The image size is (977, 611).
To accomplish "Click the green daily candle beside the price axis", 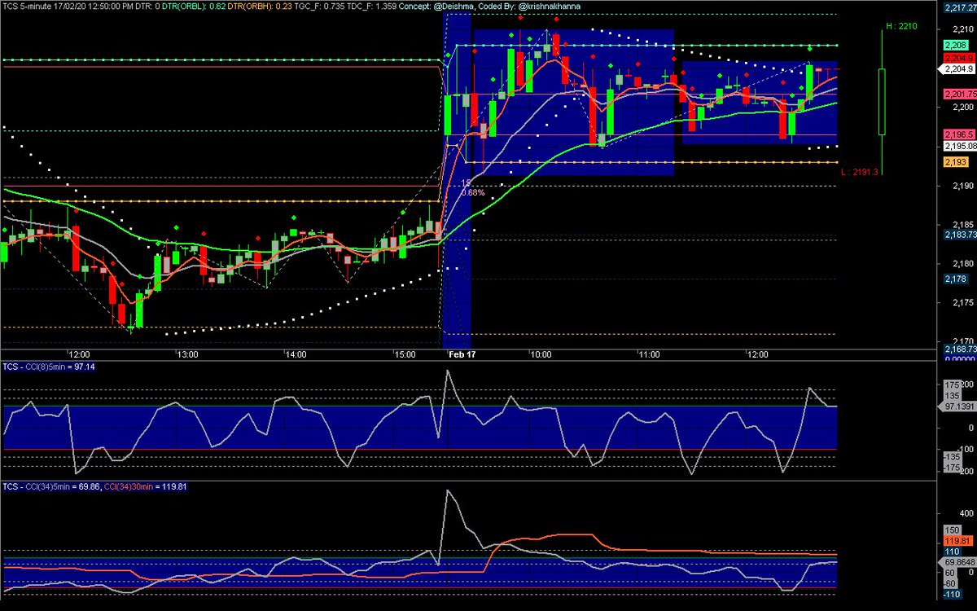I will coord(882,101).
